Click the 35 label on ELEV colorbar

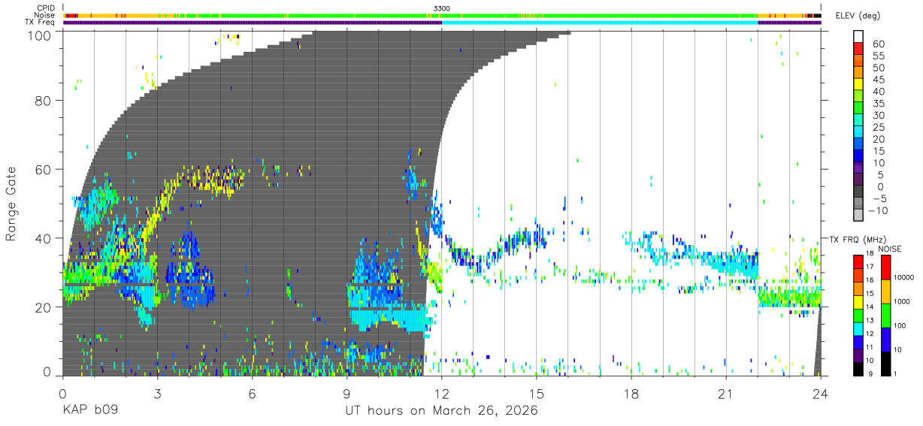879,104
